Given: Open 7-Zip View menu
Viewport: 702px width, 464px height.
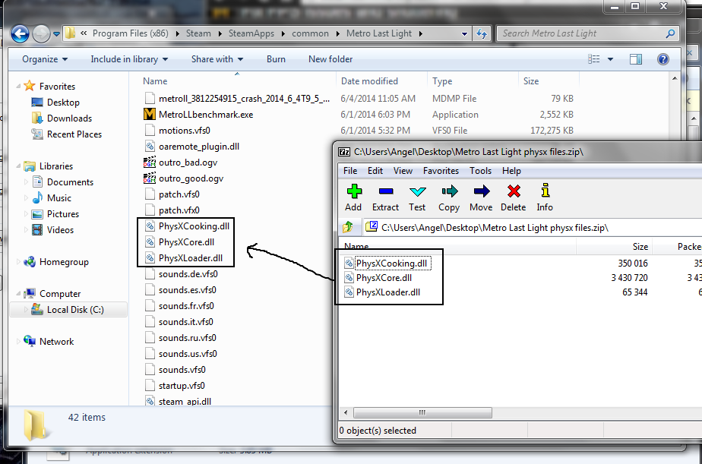Looking at the screenshot, I should (403, 171).
